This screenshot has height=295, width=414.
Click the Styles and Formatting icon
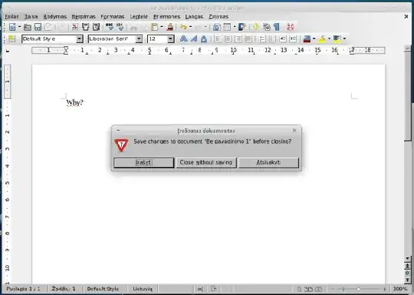(x=11, y=39)
